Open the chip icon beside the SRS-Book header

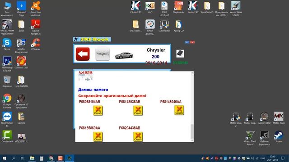click(x=180, y=54)
